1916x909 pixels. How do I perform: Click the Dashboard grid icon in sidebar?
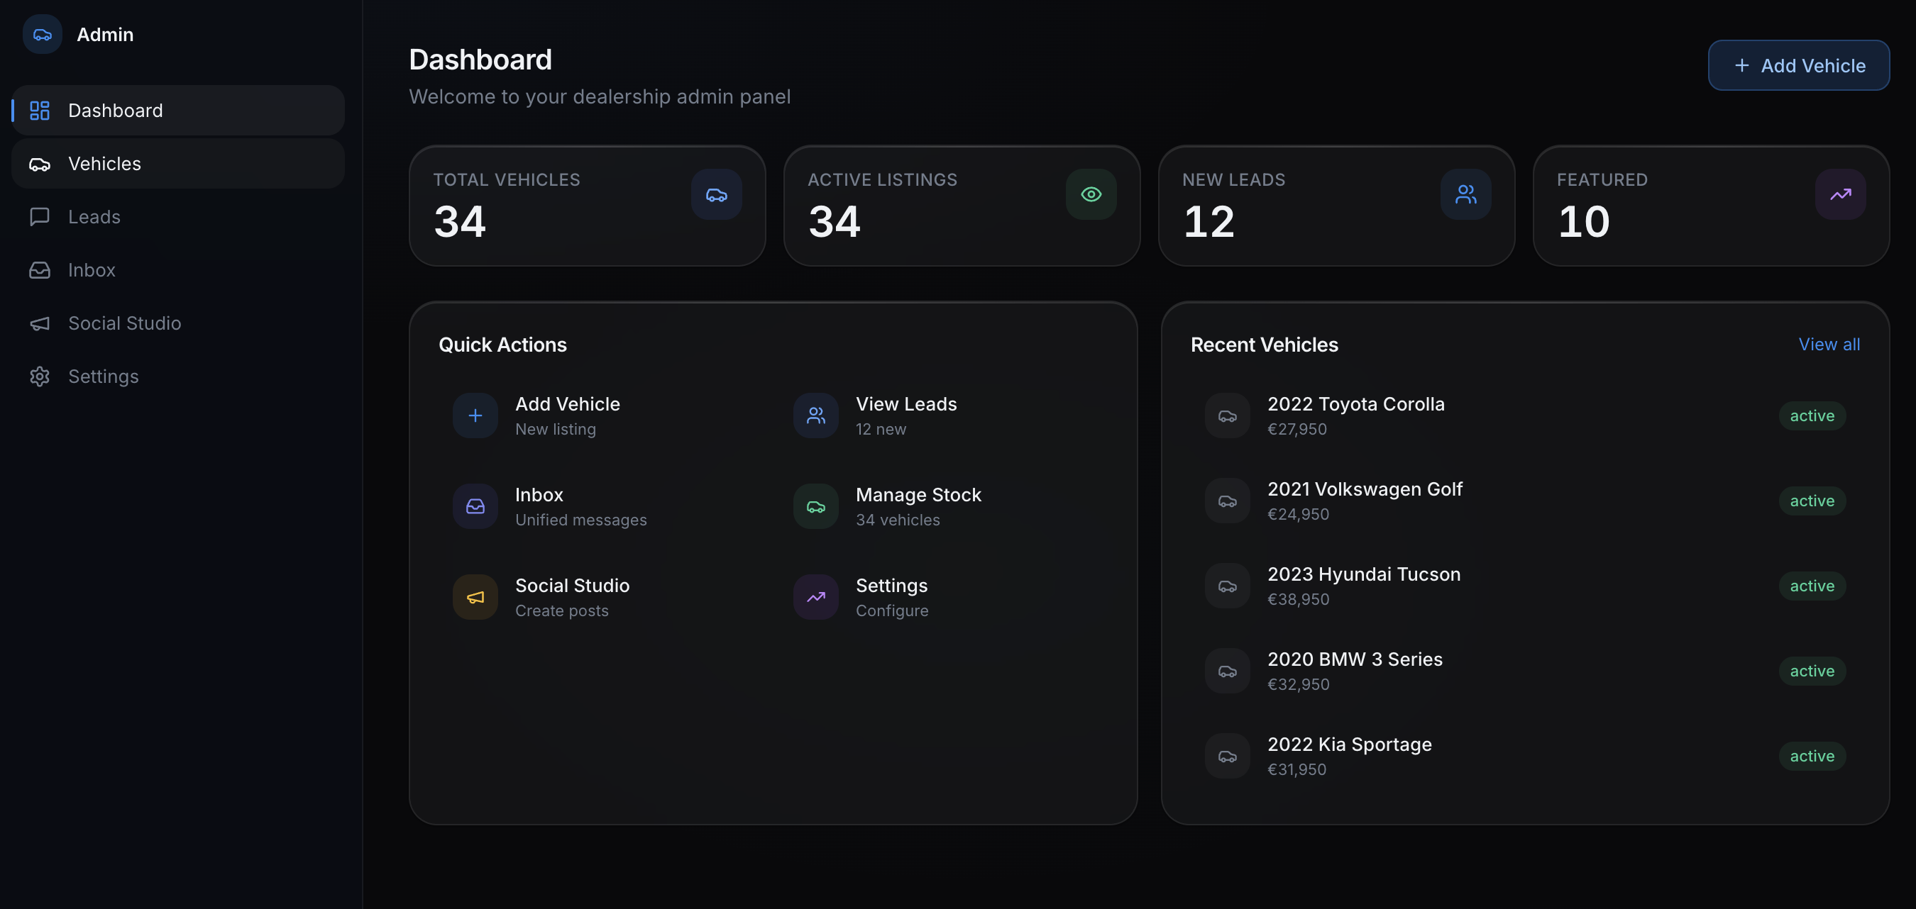(x=40, y=111)
